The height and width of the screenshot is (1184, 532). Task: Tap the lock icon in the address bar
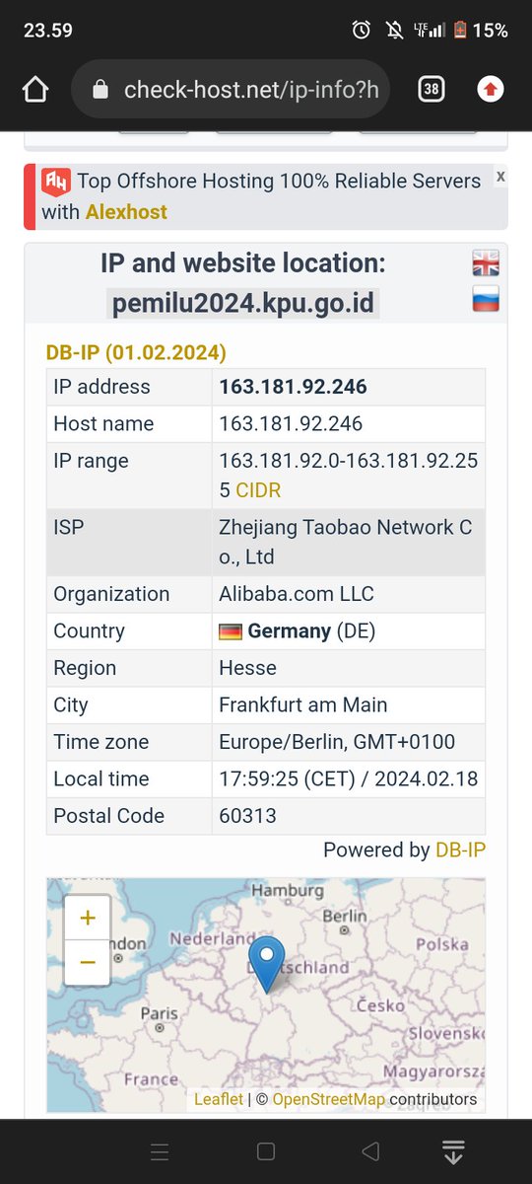tap(100, 90)
